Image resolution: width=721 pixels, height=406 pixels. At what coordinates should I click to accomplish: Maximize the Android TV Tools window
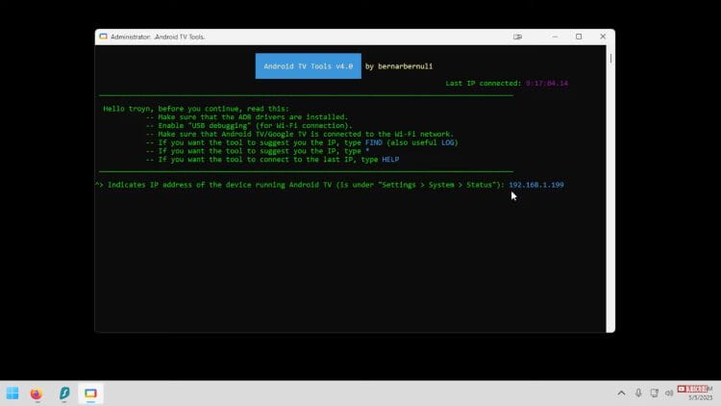point(579,37)
